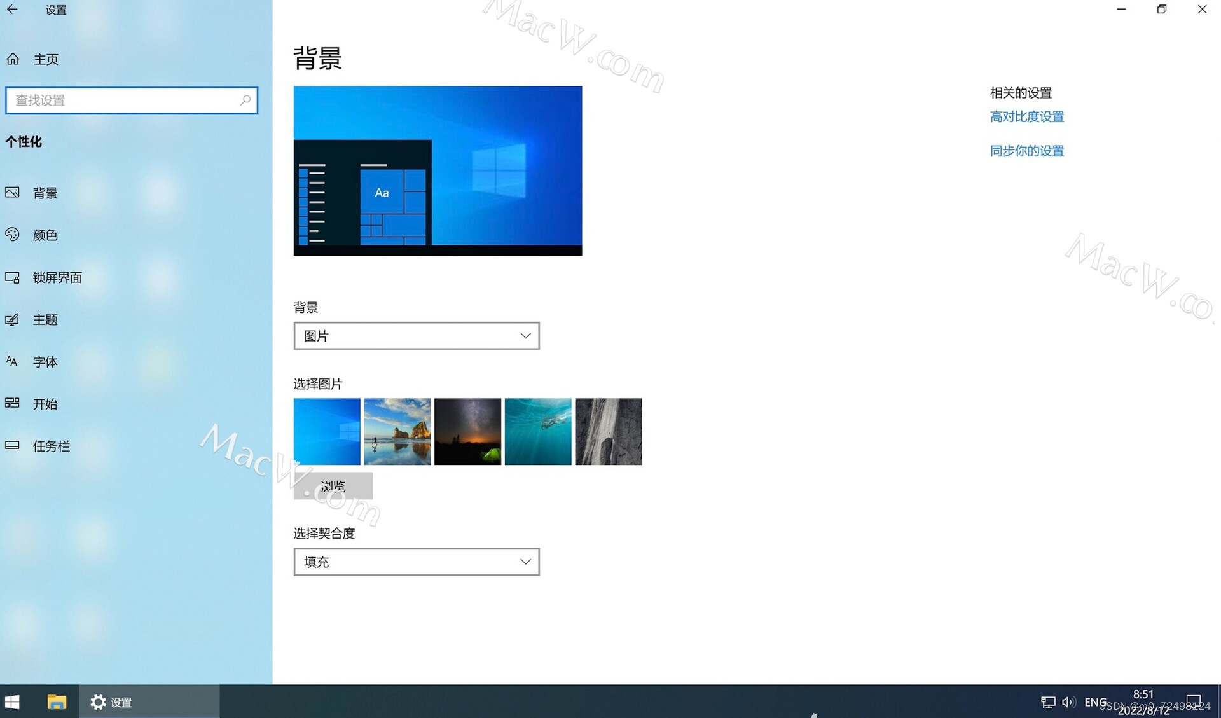Click the 选择契合度 label

point(324,534)
